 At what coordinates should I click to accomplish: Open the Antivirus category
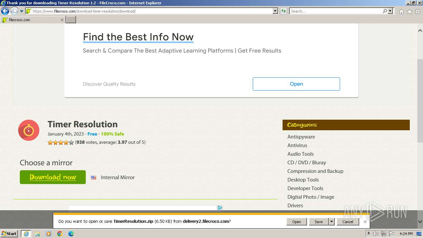(297, 145)
